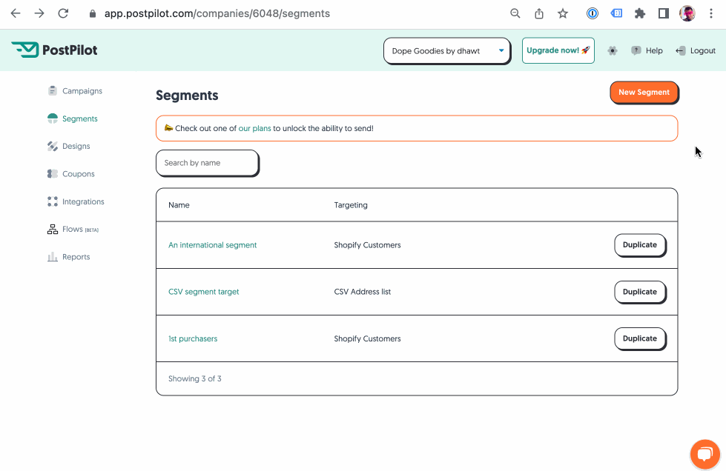
Task: Expand the Dope Goodies by dhawt dropdown
Action: (x=447, y=51)
